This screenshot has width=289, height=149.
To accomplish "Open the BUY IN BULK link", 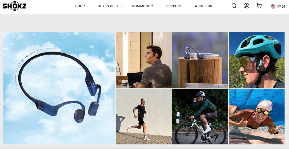I will [x=108, y=6].
